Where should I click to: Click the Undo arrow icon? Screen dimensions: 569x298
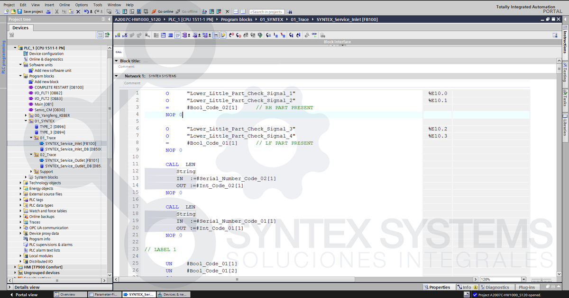(x=86, y=11)
